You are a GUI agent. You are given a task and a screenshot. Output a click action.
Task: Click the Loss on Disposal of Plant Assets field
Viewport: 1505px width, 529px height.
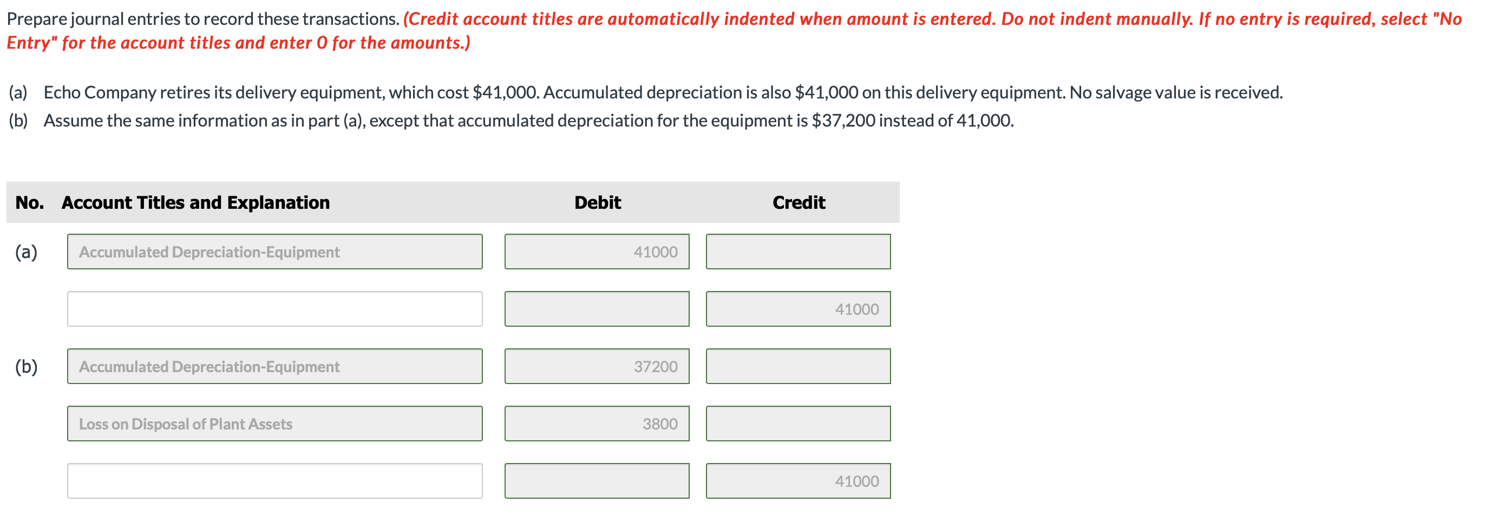(x=274, y=424)
